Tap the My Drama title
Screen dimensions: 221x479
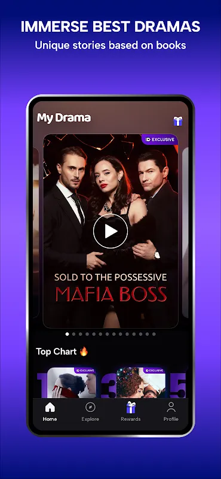(x=64, y=118)
